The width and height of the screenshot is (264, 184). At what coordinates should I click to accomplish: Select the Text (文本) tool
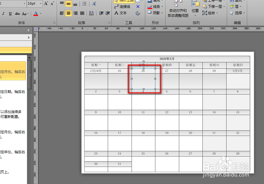(x=121, y=13)
